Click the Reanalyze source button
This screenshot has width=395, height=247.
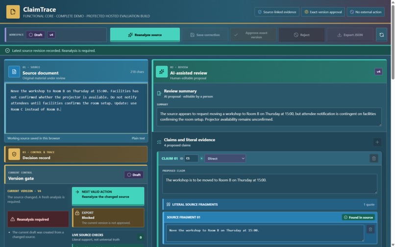(145, 35)
